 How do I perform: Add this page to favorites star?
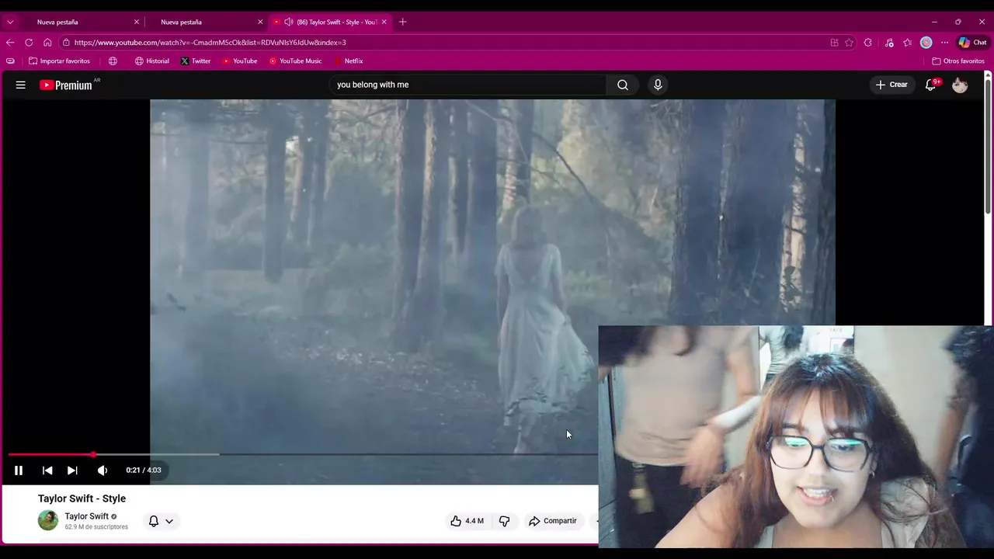[x=849, y=43]
